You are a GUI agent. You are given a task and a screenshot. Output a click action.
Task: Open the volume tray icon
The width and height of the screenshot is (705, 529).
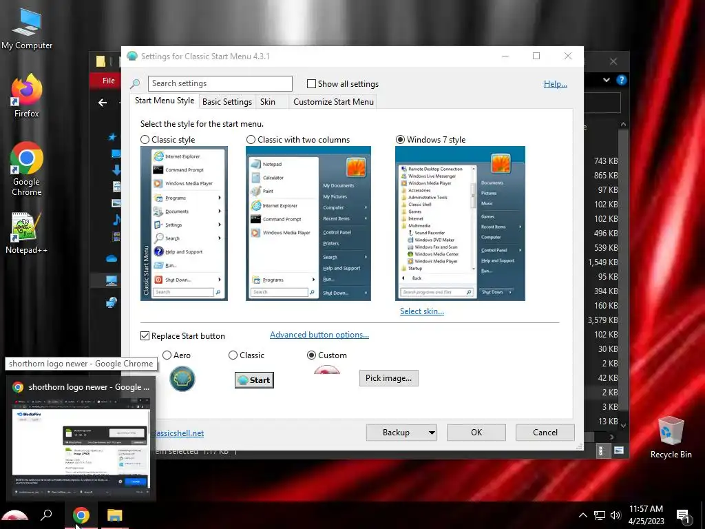[x=615, y=515]
